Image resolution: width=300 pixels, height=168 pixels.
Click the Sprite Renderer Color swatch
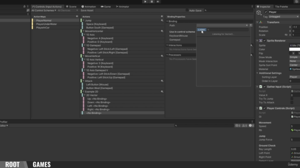click(x=294, y=49)
